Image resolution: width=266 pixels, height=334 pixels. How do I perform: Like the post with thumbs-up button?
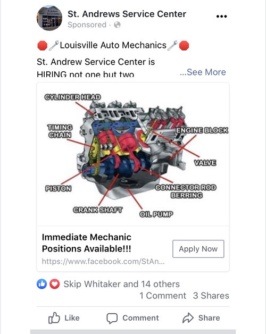(64, 318)
